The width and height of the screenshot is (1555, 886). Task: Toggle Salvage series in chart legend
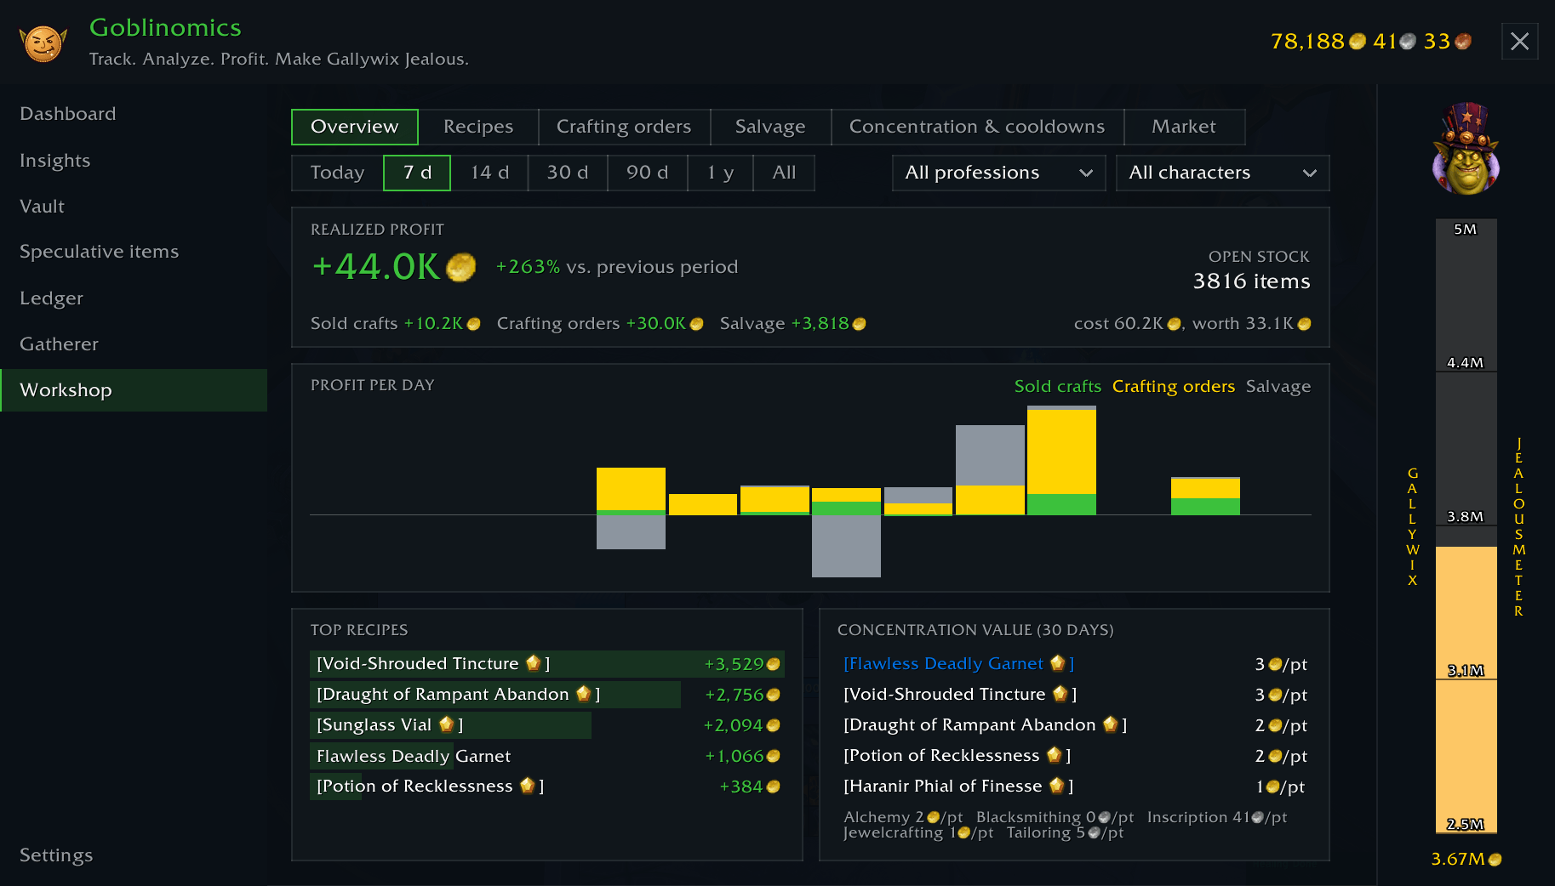pos(1278,386)
